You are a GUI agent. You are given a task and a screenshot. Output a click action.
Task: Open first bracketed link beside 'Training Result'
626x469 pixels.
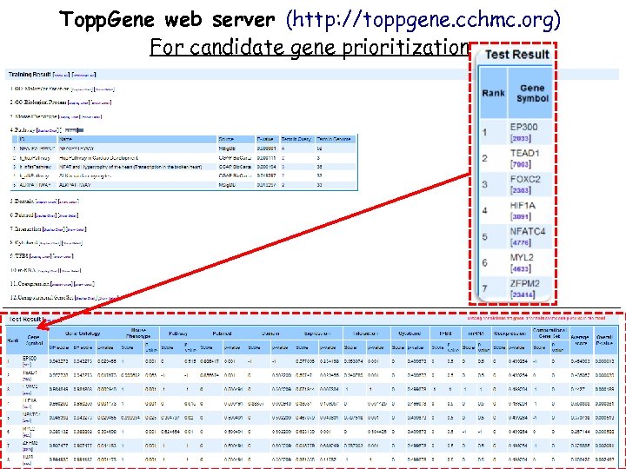tap(62, 75)
